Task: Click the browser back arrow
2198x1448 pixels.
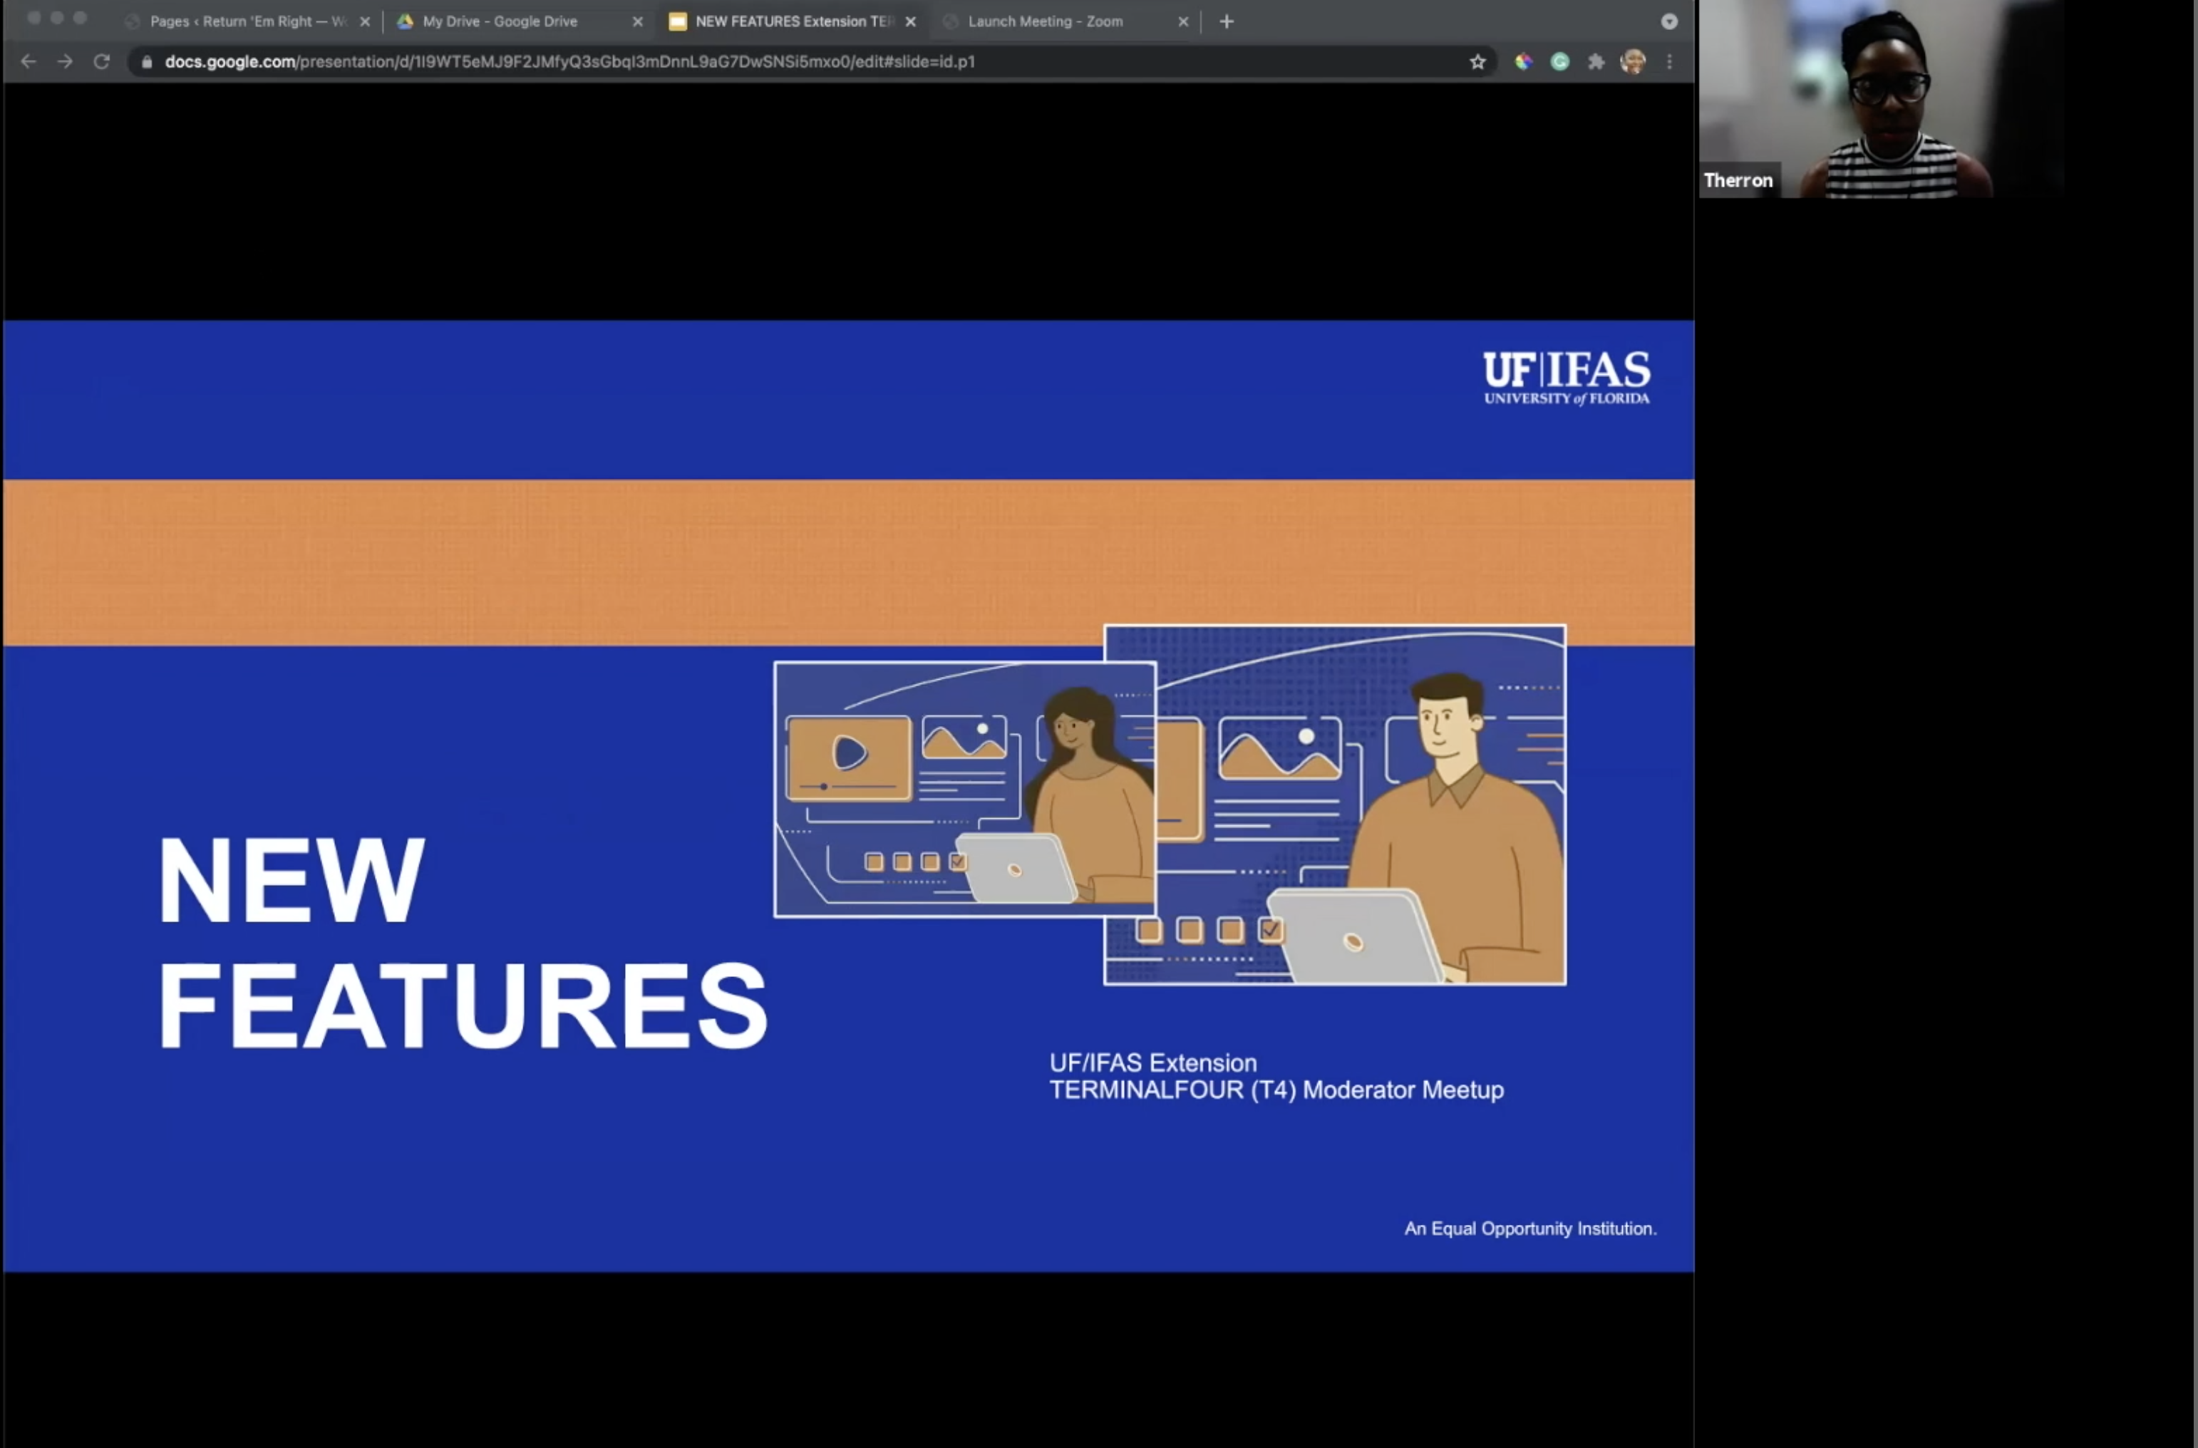Action: point(28,62)
